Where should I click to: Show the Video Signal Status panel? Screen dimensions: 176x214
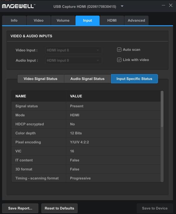click(40, 79)
